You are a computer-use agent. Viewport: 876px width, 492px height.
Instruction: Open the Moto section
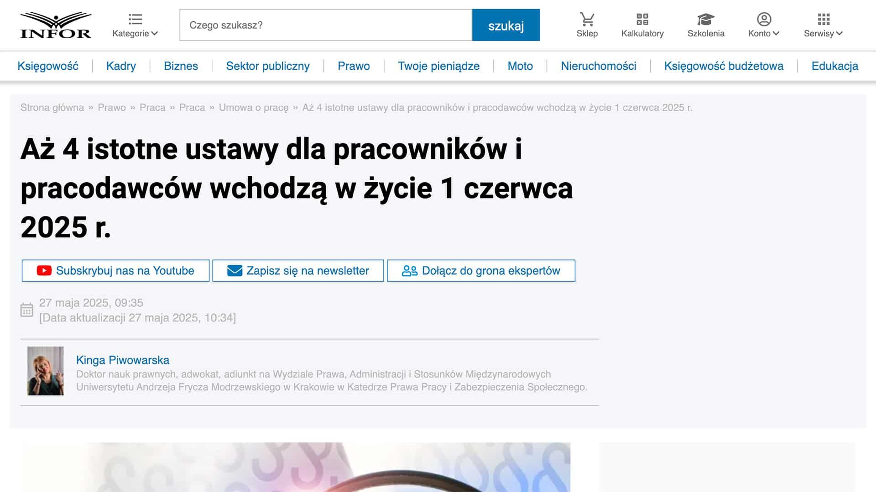tap(520, 66)
